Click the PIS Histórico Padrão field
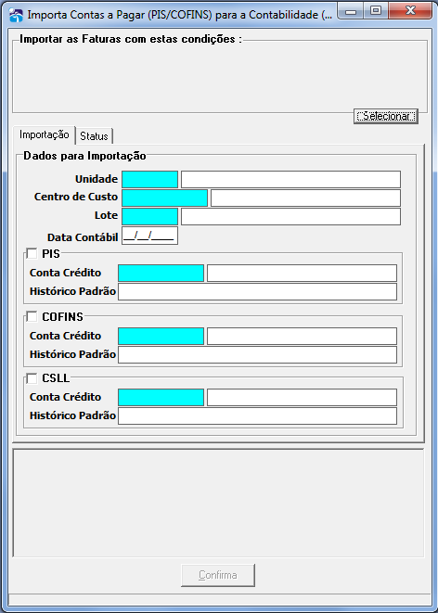The image size is (438, 613). pyautogui.click(x=257, y=291)
